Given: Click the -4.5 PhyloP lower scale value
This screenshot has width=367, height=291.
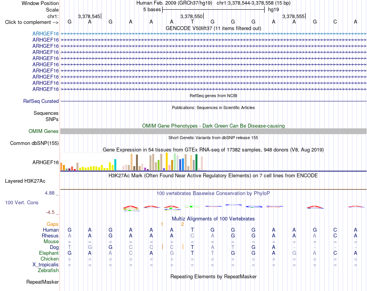Looking at the screenshot, I should point(50,212).
